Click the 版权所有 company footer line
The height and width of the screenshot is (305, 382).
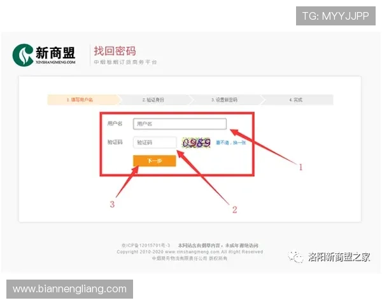pos(190,259)
